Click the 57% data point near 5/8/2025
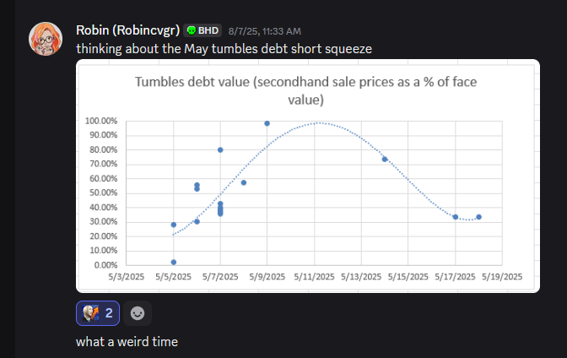 [244, 182]
